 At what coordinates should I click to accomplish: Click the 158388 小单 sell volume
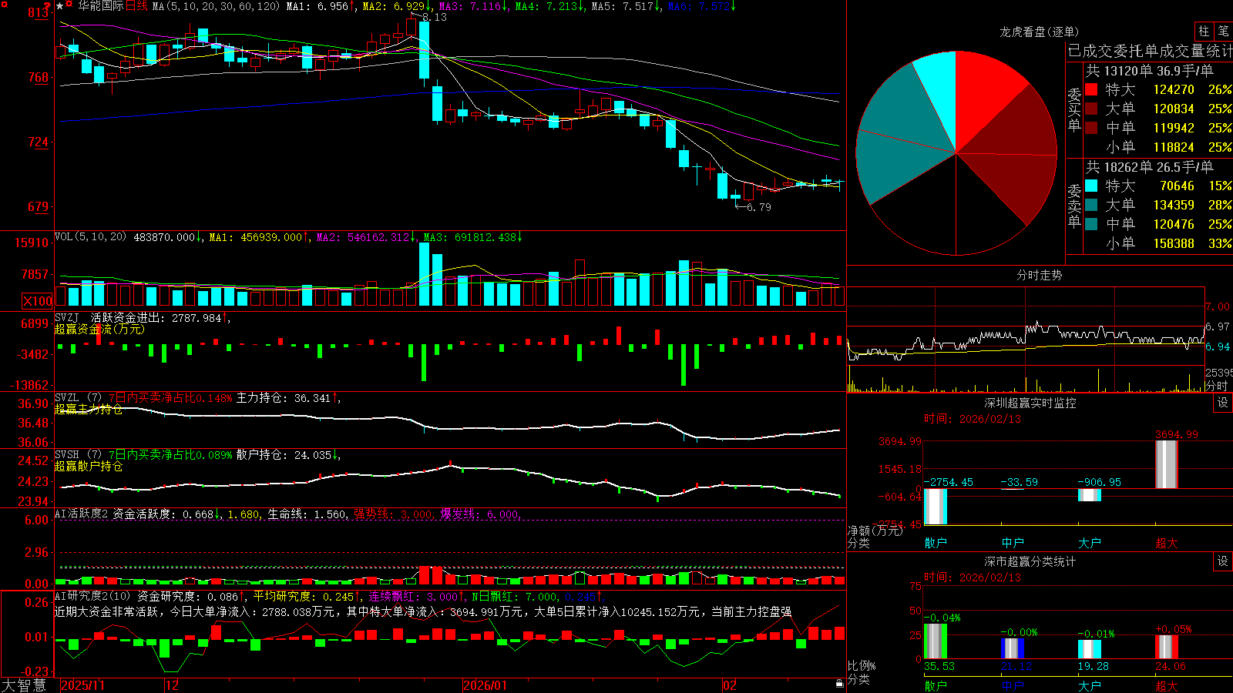click(1174, 243)
